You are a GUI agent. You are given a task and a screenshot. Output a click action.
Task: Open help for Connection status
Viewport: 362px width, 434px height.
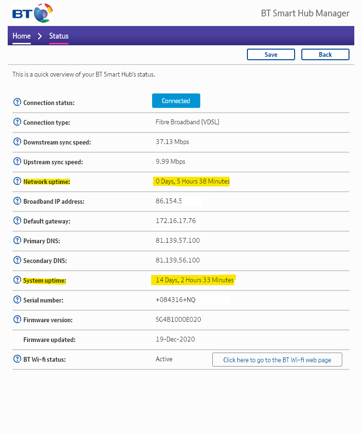click(x=18, y=102)
